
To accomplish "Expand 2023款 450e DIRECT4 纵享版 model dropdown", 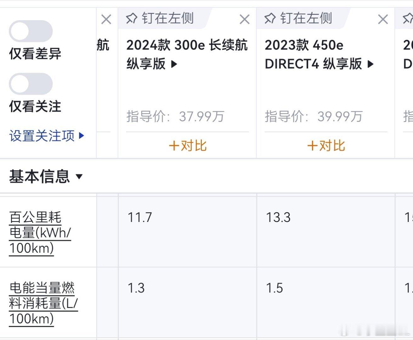I will click(x=371, y=64).
